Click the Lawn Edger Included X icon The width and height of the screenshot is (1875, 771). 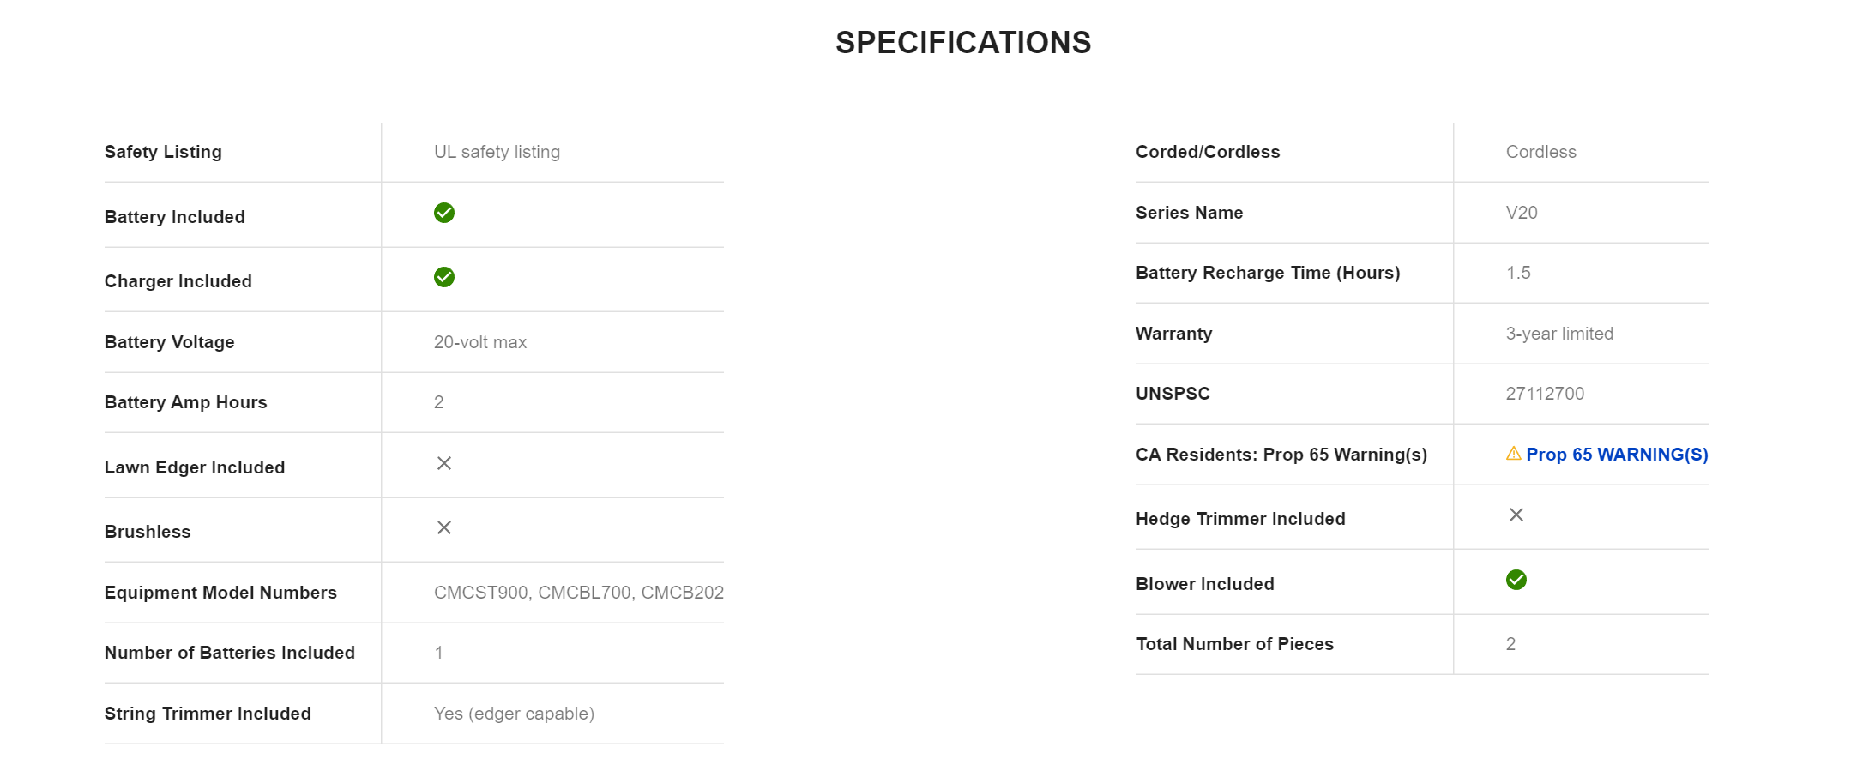444,463
